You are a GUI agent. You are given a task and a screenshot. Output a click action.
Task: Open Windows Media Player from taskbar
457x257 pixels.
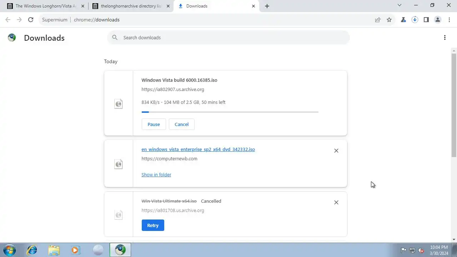(x=76, y=250)
